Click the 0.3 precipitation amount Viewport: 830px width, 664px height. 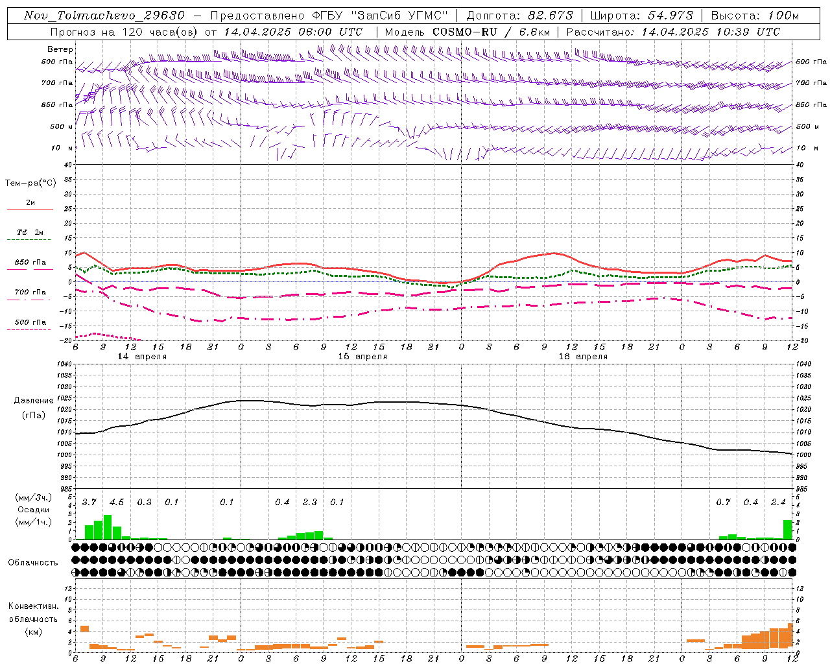(144, 502)
